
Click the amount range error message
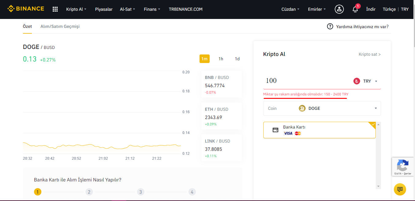tap(306, 94)
